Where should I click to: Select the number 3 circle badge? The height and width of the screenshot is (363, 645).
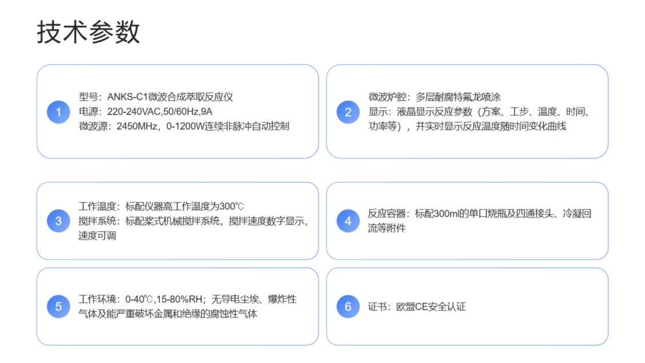(58, 221)
